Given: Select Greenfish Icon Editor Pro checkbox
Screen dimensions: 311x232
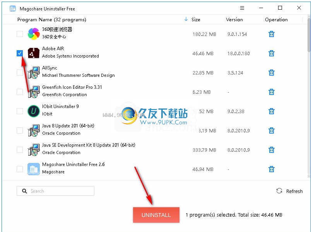Looking at the screenshot, I should coord(20,91).
